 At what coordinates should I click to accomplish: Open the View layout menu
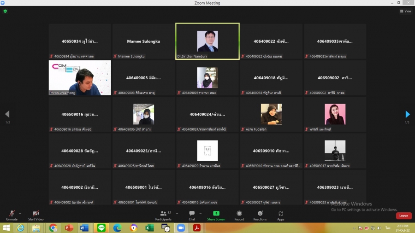[405, 11]
